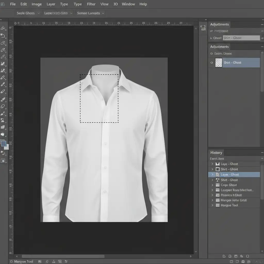Open the Seple Ghoss dropdown in options bar

[x=28, y=13]
